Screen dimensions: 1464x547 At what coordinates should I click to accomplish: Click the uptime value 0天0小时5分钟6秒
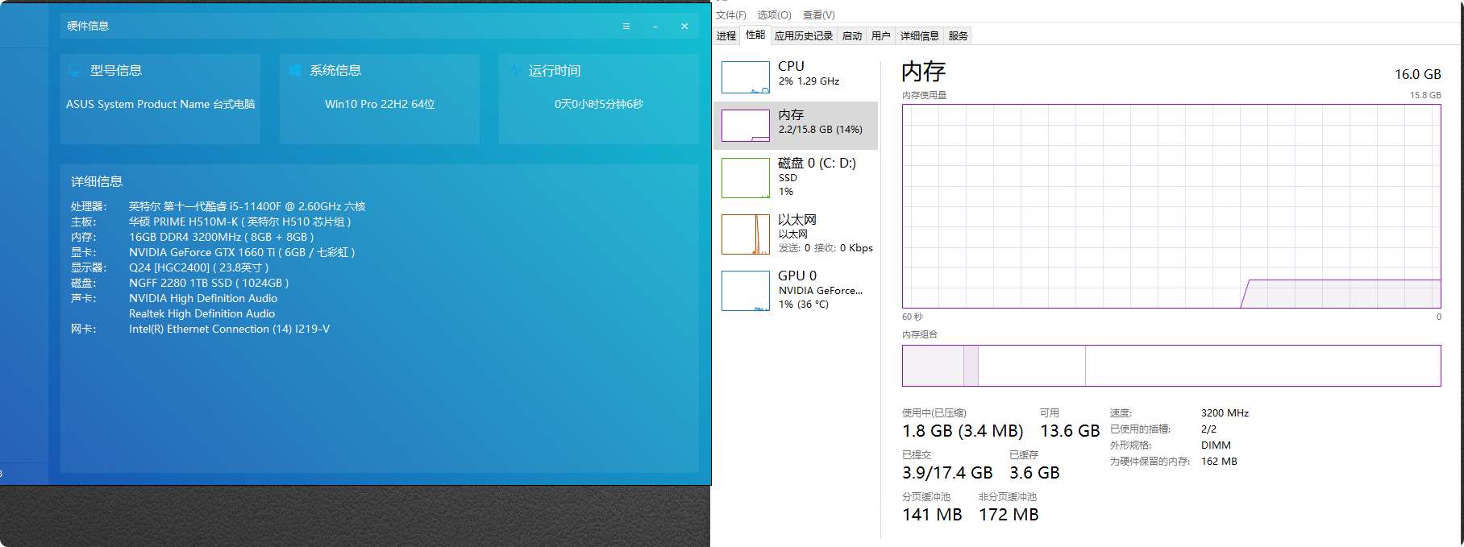coord(599,104)
